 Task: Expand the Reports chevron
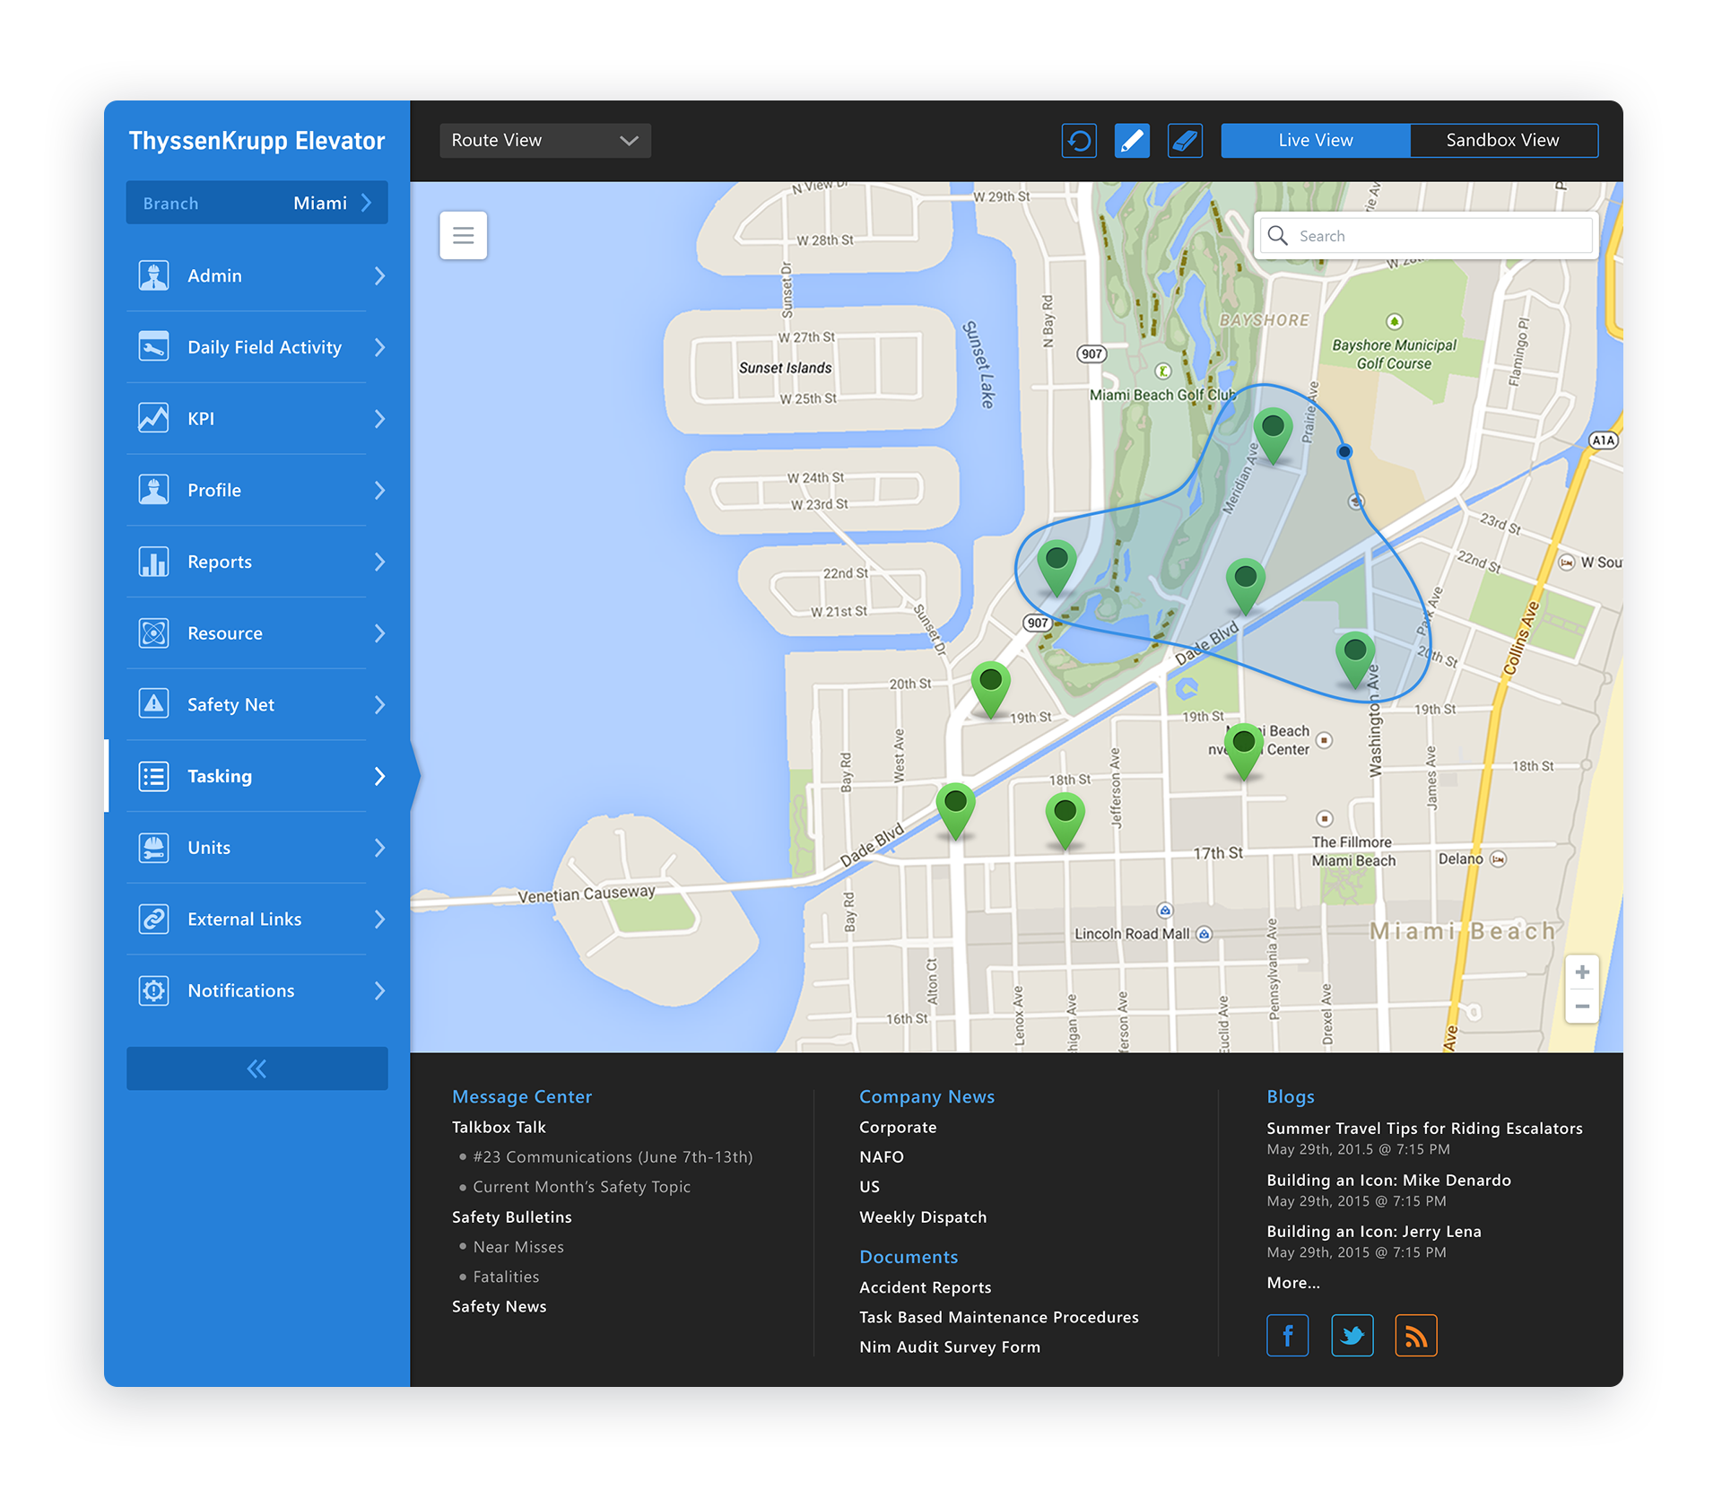pyautogui.click(x=379, y=562)
